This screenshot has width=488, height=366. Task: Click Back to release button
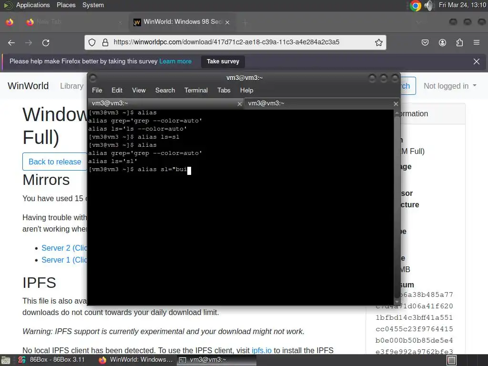click(55, 162)
